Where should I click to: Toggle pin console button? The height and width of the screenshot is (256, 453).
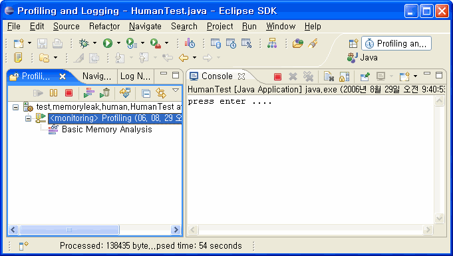[x=365, y=76]
